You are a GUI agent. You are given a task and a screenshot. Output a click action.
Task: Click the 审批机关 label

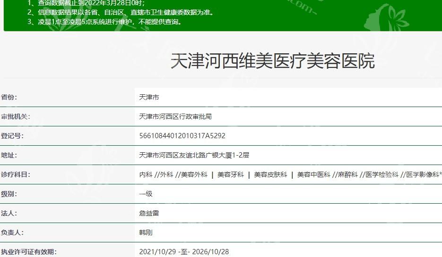click(15, 116)
